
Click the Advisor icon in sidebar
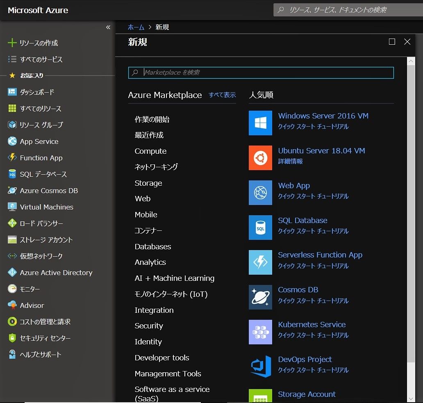click(12, 305)
